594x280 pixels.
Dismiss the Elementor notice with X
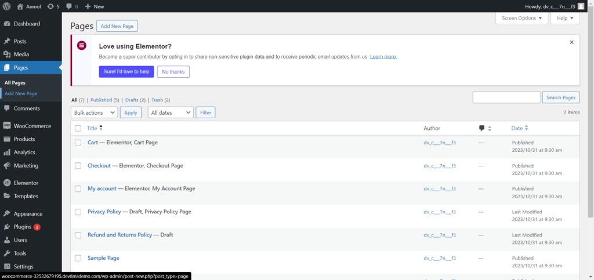point(571,42)
